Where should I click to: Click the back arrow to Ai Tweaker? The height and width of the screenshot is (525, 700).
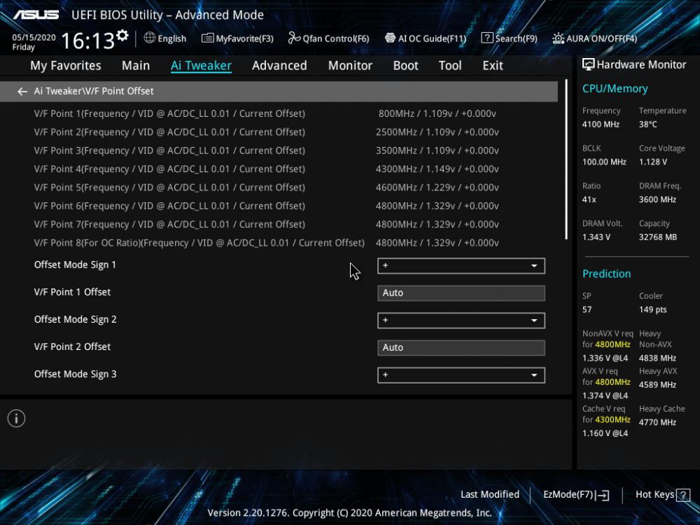click(22, 92)
